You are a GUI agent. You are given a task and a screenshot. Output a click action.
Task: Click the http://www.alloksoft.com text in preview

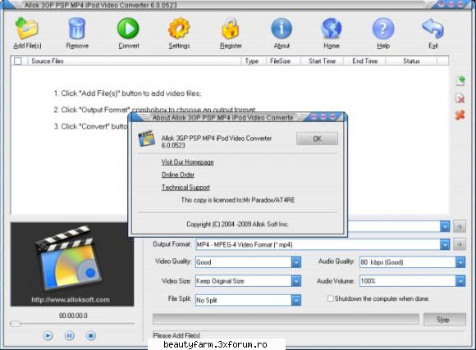pyautogui.click(x=71, y=300)
